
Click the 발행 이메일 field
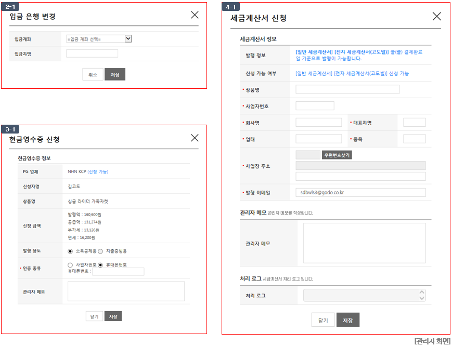point(360,193)
